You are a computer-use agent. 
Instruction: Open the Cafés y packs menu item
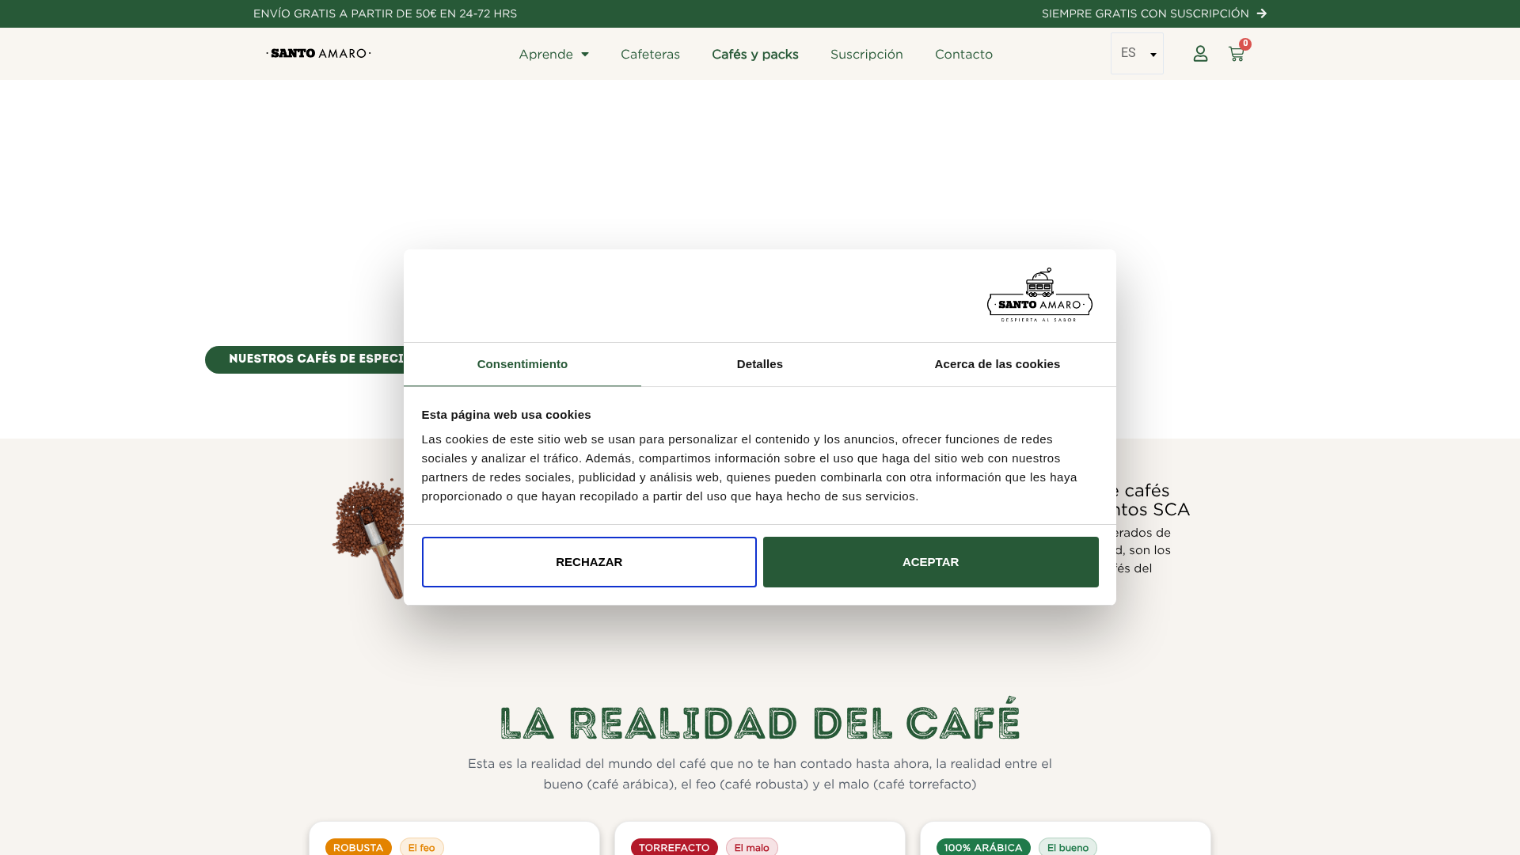(x=754, y=55)
